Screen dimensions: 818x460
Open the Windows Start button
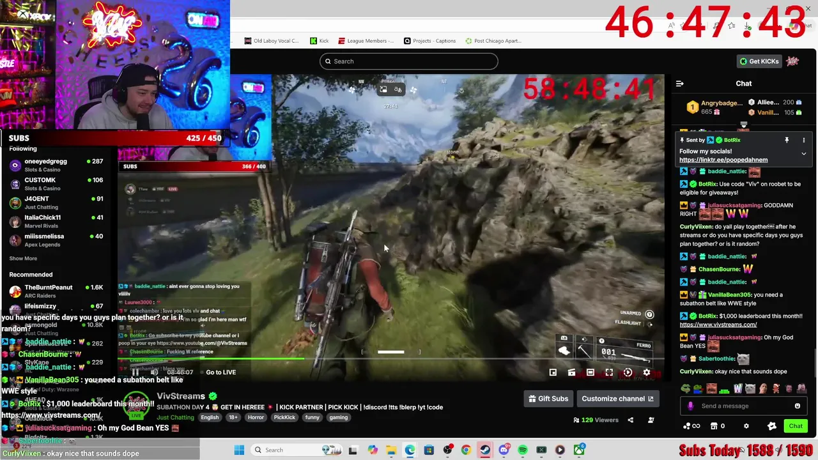(x=239, y=450)
